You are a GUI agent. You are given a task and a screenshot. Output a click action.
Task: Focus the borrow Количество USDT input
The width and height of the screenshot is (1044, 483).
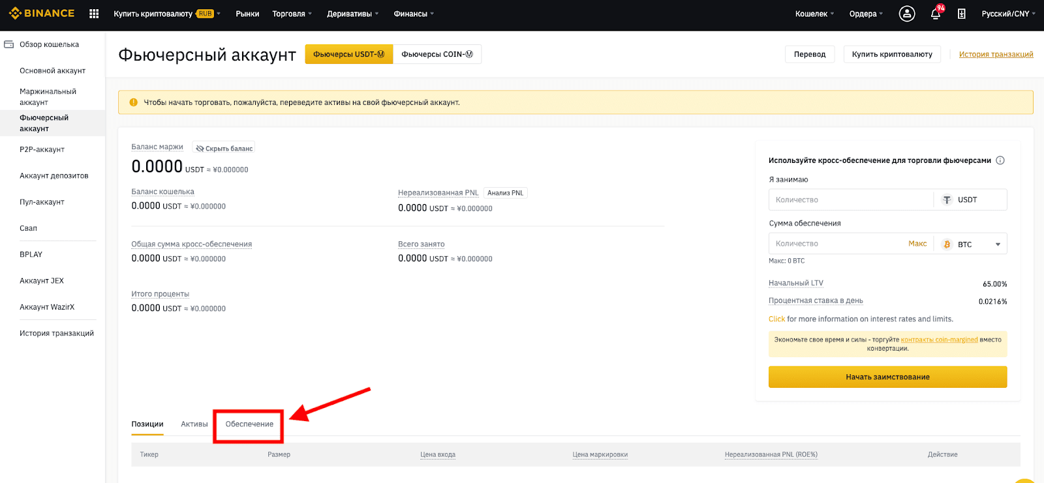point(850,200)
